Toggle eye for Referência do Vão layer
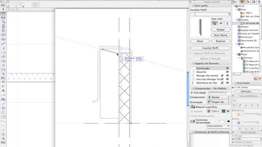 tap(227, 83)
